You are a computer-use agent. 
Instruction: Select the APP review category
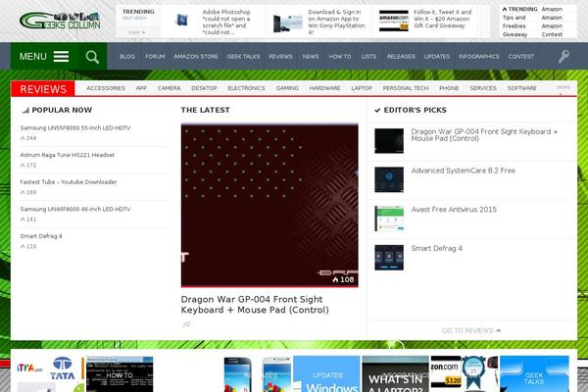141,88
